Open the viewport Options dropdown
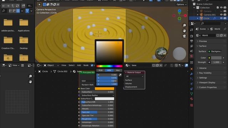This screenshot has width=228, height=128. tap(181, 5)
